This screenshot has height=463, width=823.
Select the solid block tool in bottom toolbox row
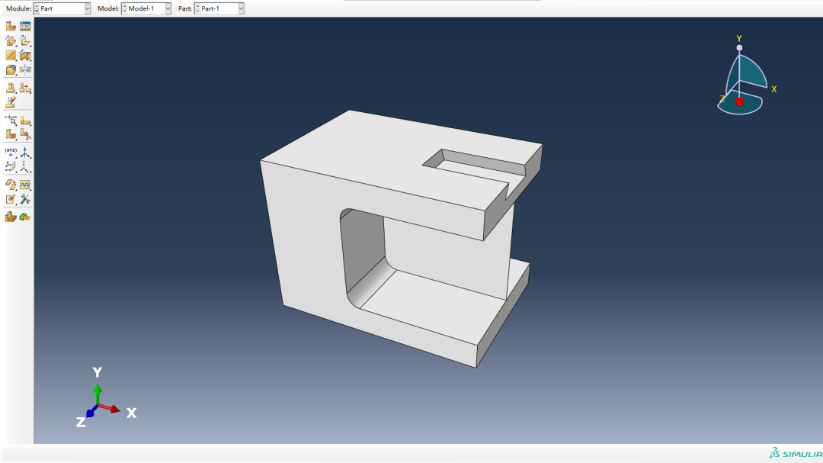pos(11,217)
